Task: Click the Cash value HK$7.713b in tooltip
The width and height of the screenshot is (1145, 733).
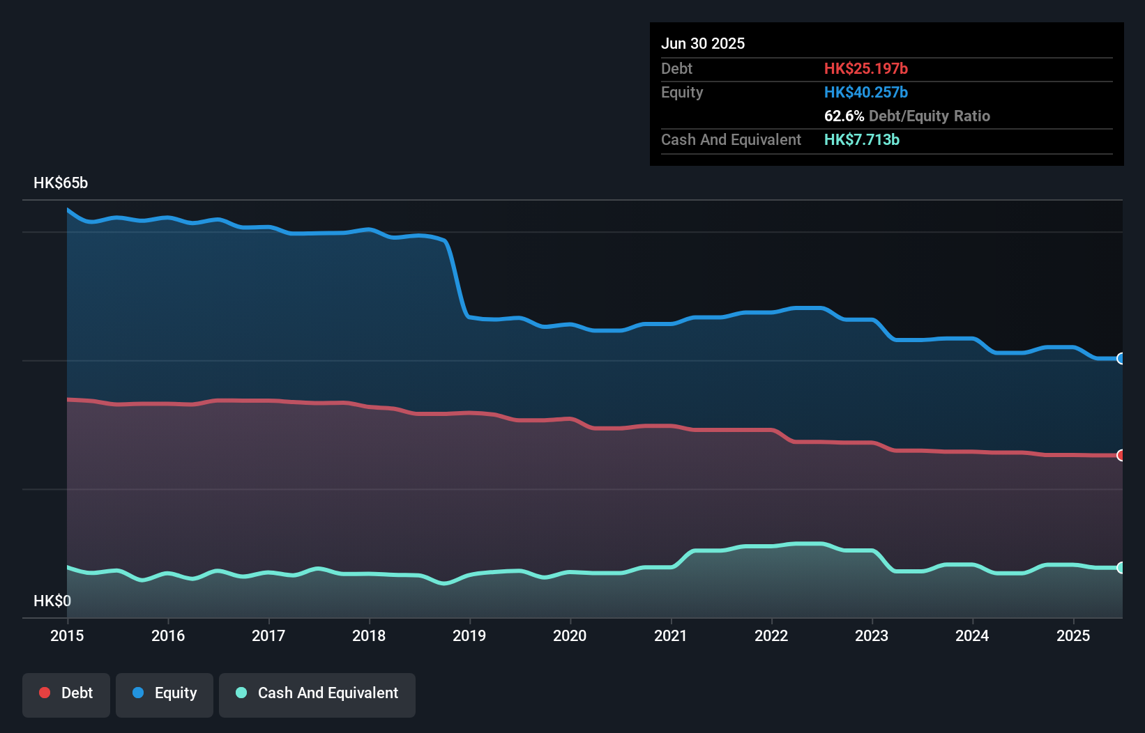Action: [x=861, y=139]
